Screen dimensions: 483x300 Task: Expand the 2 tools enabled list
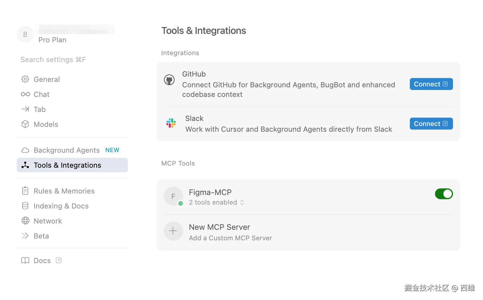[216, 202]
